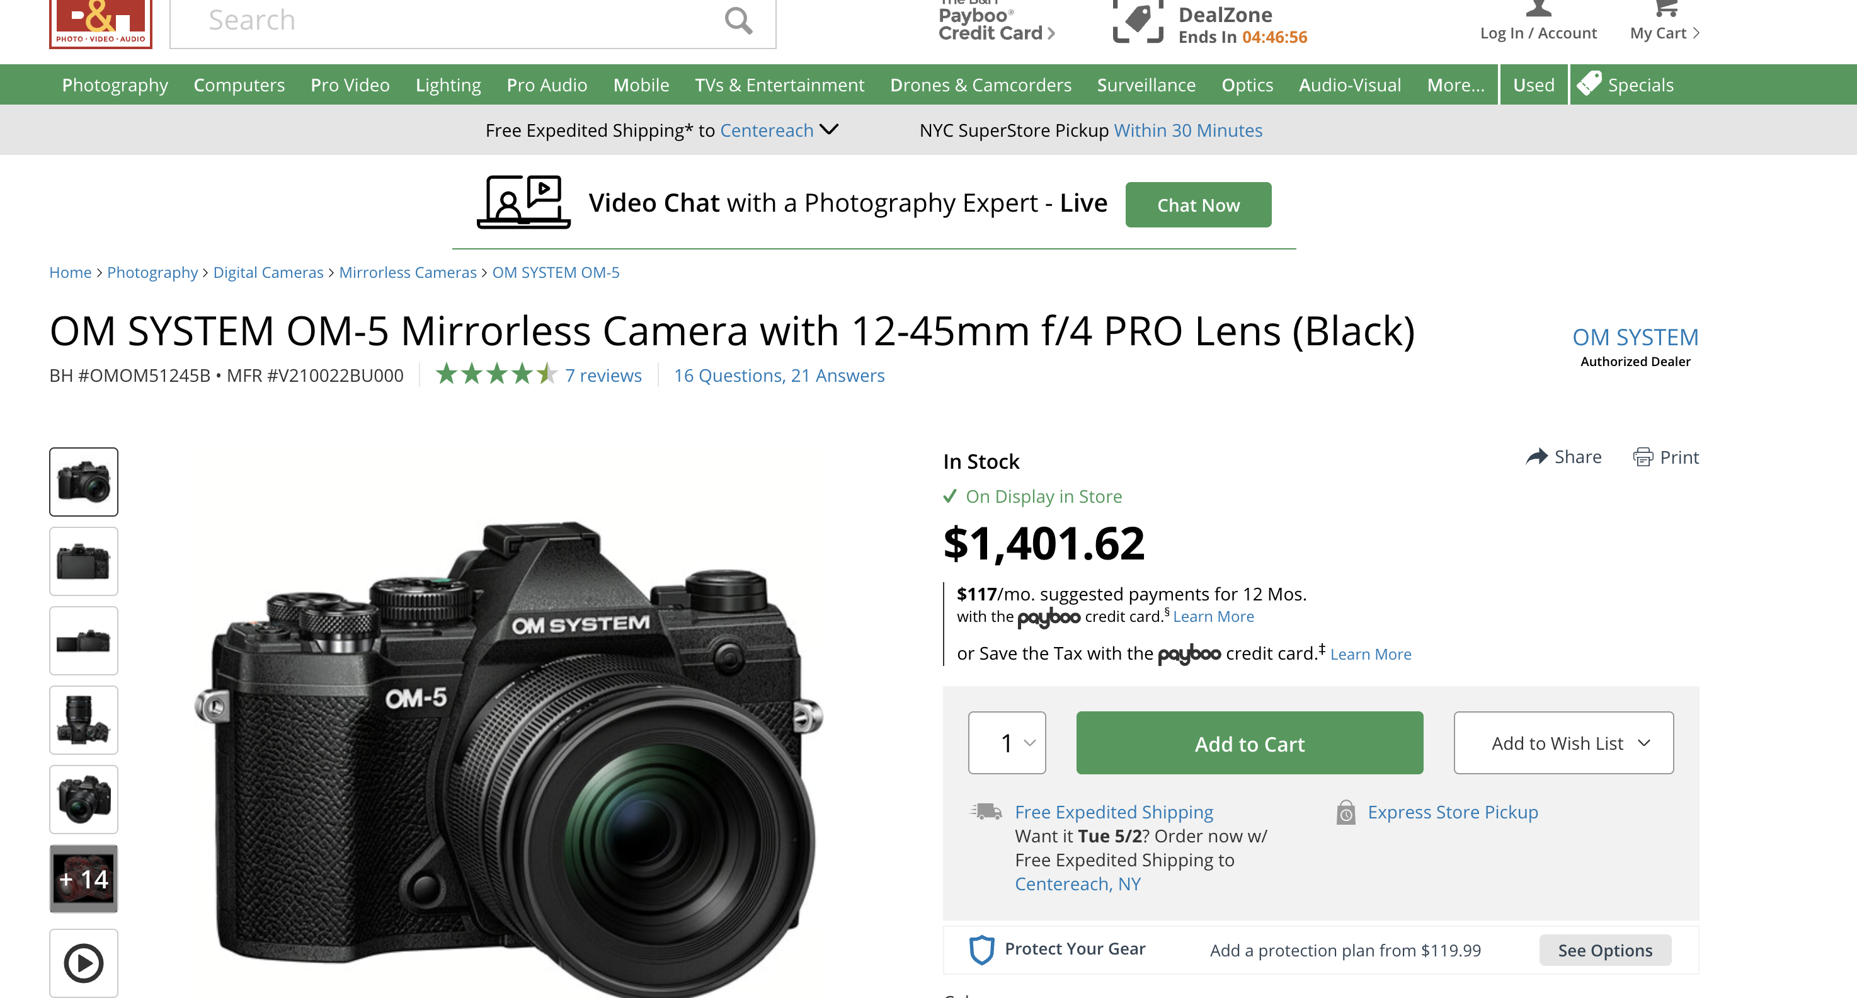The height and width of the screenshot is (998, 1857).
Task: Click the Print printer icon
Action: [x=1643, y=457]
